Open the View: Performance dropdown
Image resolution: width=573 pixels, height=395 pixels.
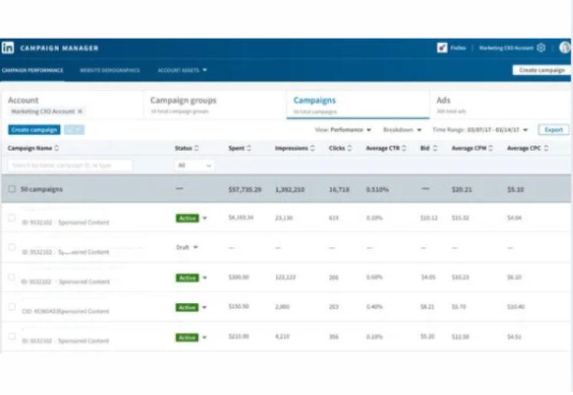pyautogui.click(x=343, y=130)
